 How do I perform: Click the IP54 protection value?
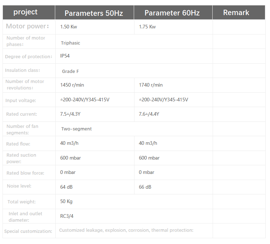65,56
